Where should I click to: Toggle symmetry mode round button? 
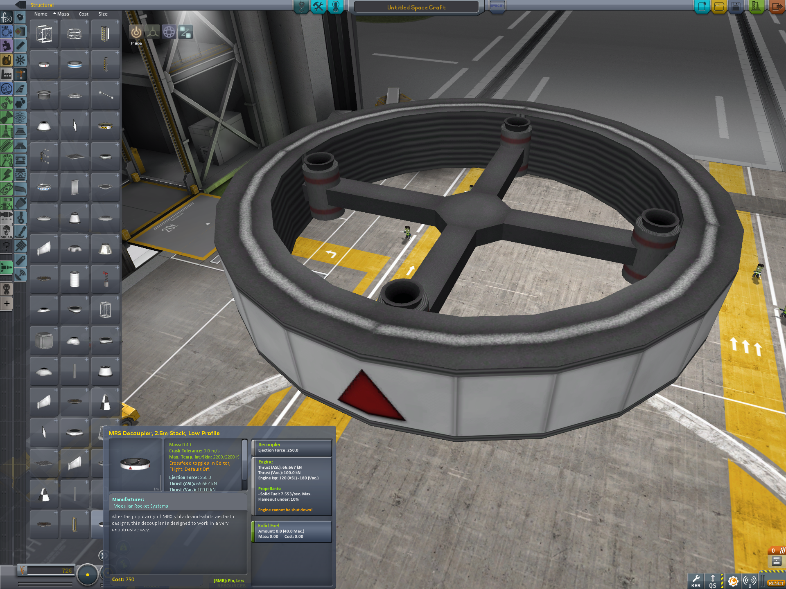pyautogui.click(x=87, y=575)
